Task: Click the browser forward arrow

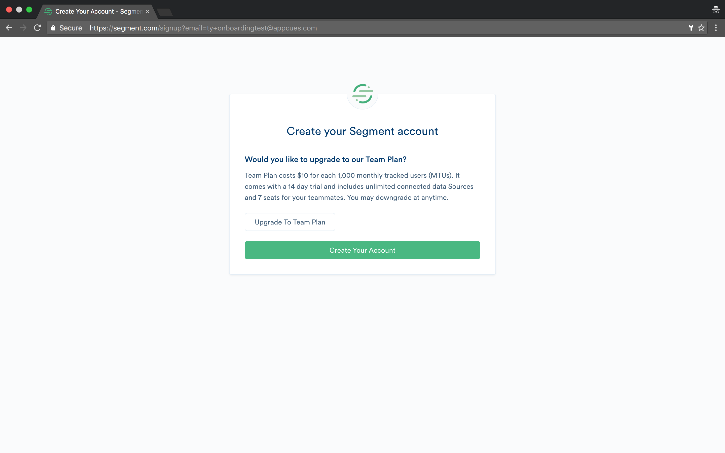Action: coord(23,28)
